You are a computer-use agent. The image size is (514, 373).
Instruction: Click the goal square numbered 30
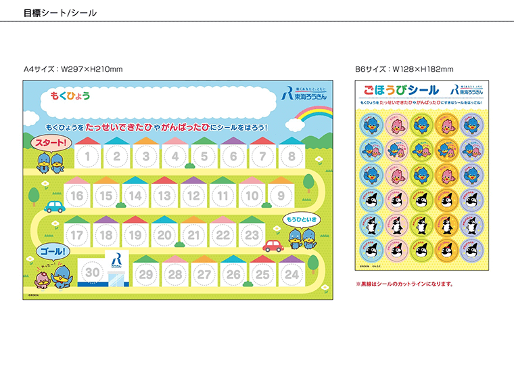click(92, 272)
